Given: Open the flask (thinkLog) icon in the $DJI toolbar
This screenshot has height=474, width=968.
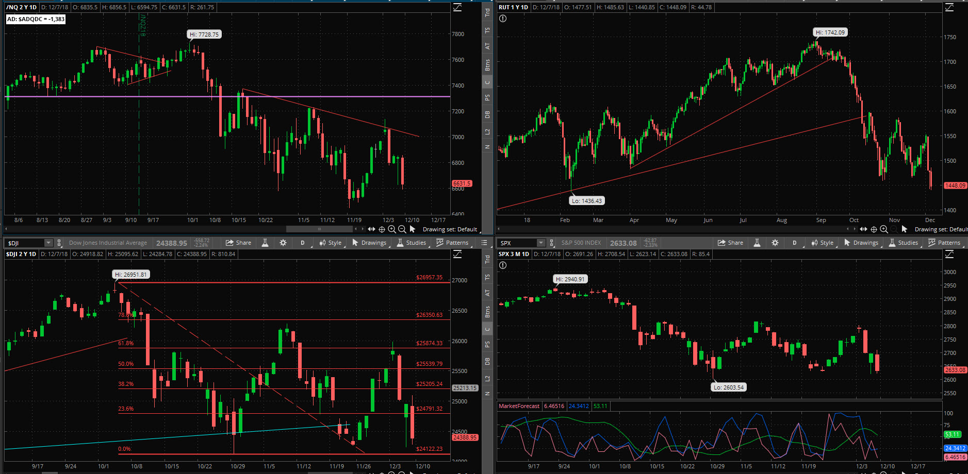Looking at the screenshot, I should (265, 243).
